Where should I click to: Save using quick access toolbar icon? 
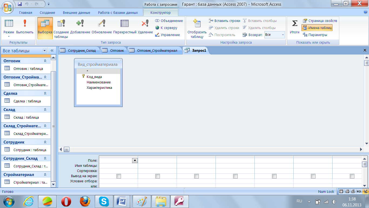coord(20,4)
